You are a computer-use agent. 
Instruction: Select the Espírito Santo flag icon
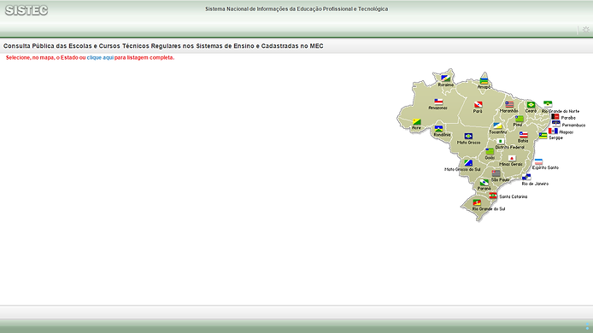[538, 161]
